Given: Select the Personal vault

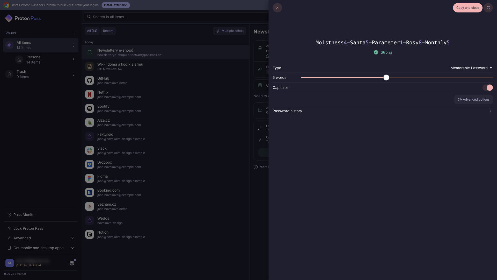Looking at the screenshot, I should tap(41, 60).
